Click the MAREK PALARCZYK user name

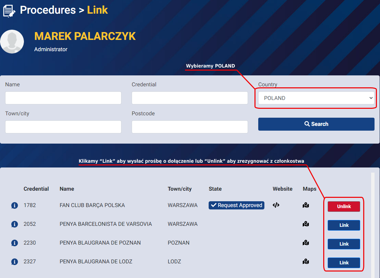(x=85, y=36)
